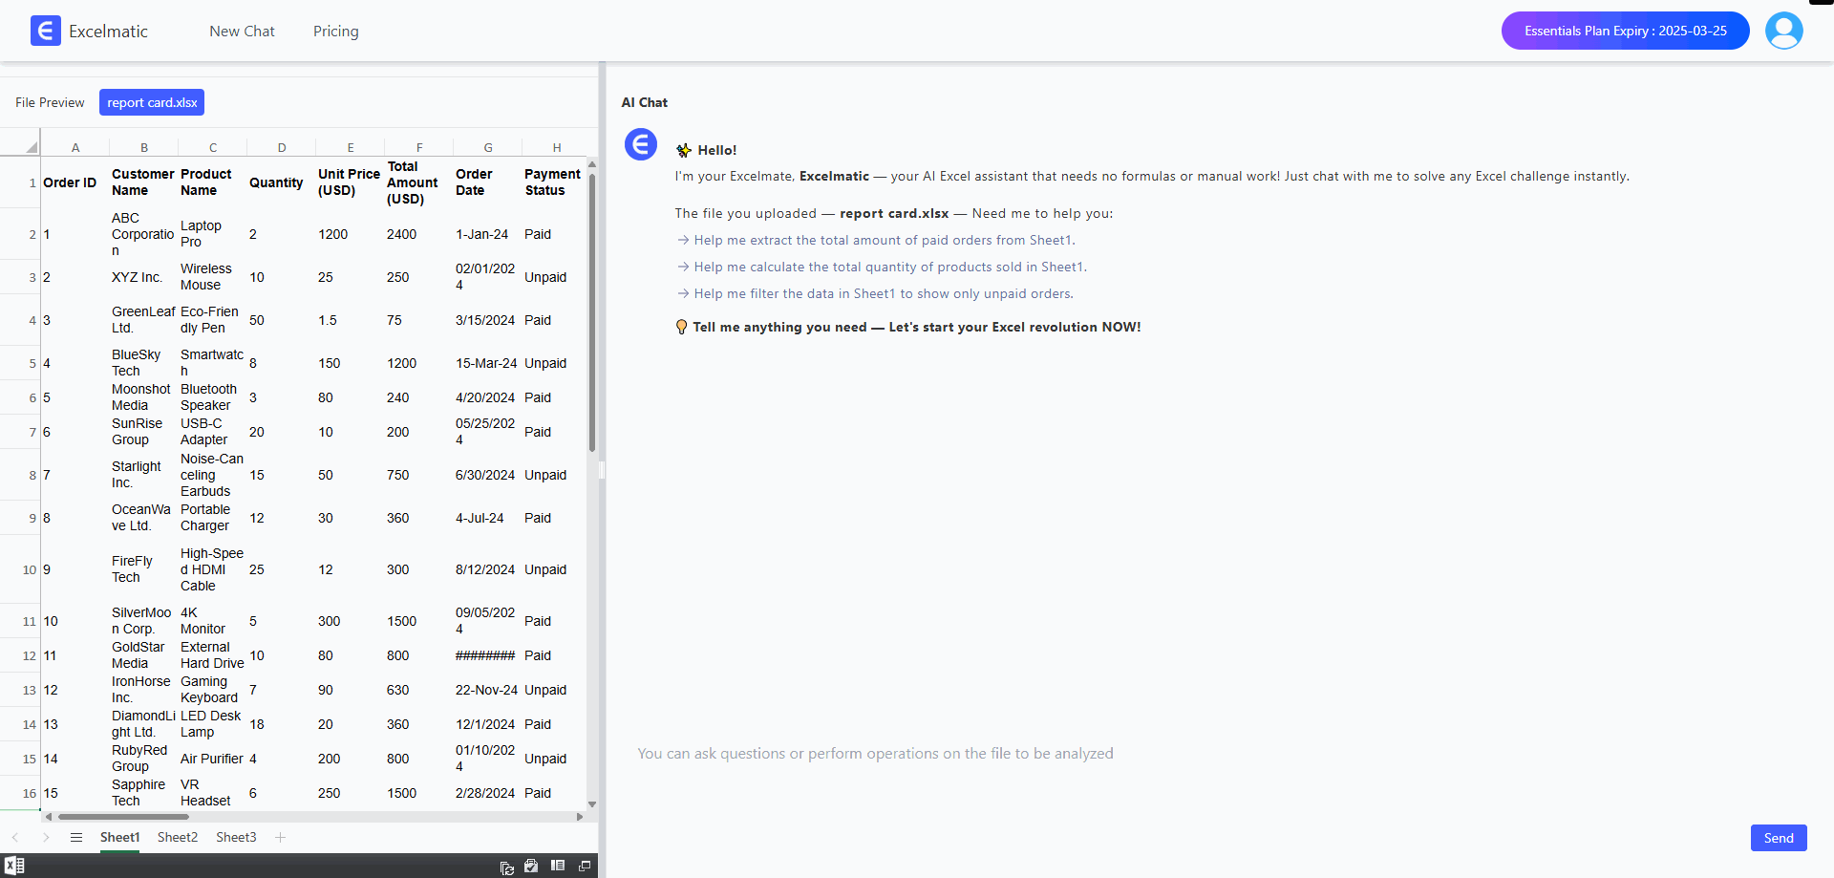Add a new sheet with the plus icon

(x=281, y=837)
